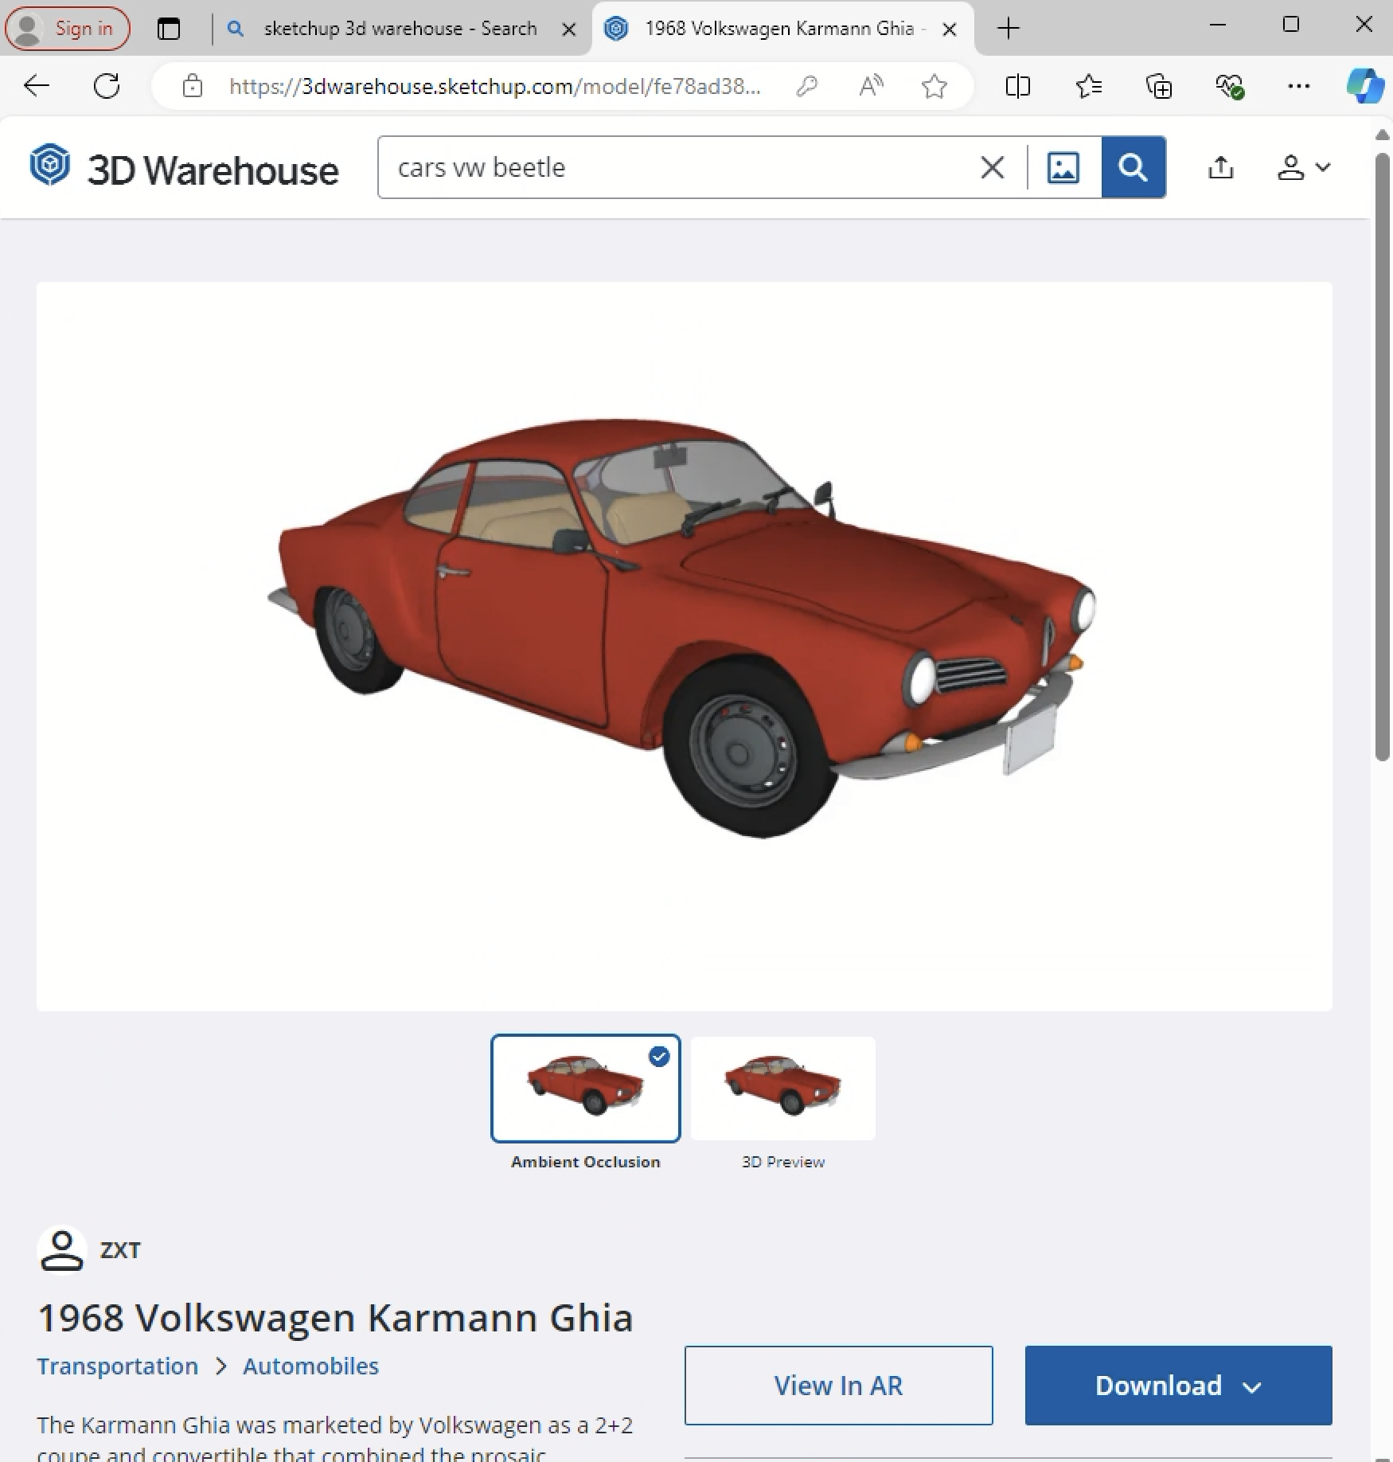Open image search via picture icon
This screenshot has height=1462, width=1393.
click(x=1063, y=167)
